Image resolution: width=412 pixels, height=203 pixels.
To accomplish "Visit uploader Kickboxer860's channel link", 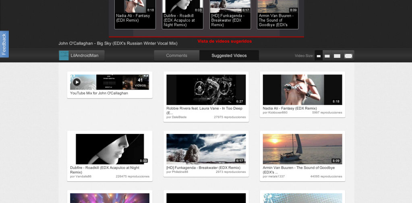I will coord(275,113).
